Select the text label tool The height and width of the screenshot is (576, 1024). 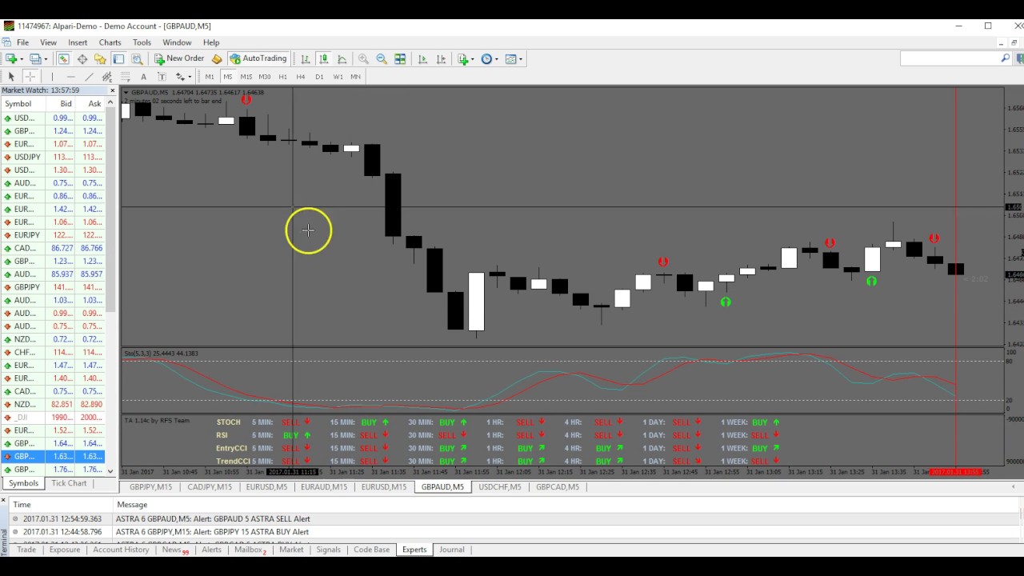162,77
